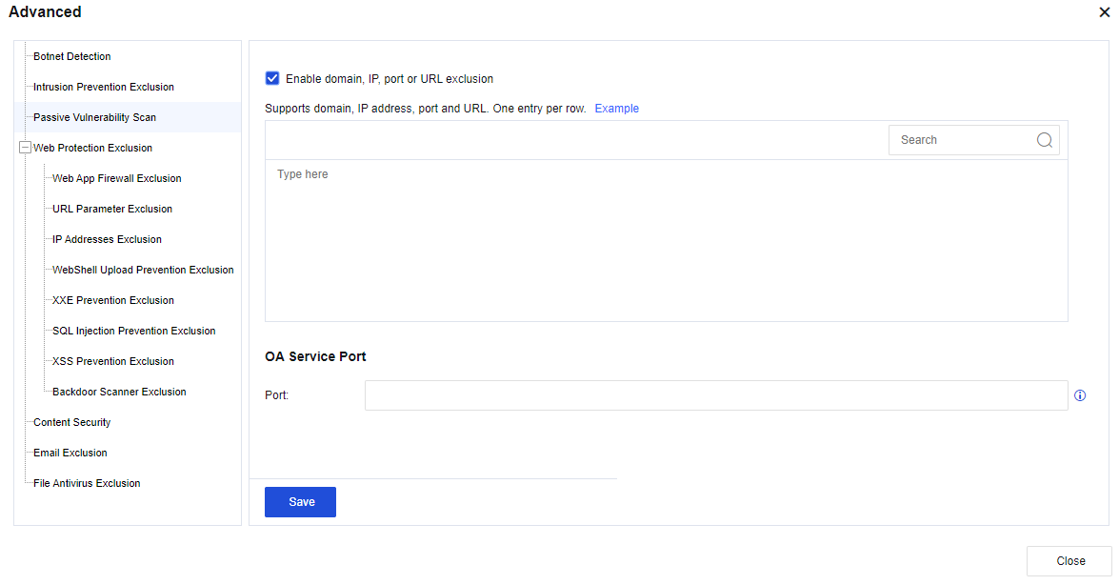Select SQL Injection Prevention Exclusion
The height and width of the screenshot is (585, 1119).
133,331
